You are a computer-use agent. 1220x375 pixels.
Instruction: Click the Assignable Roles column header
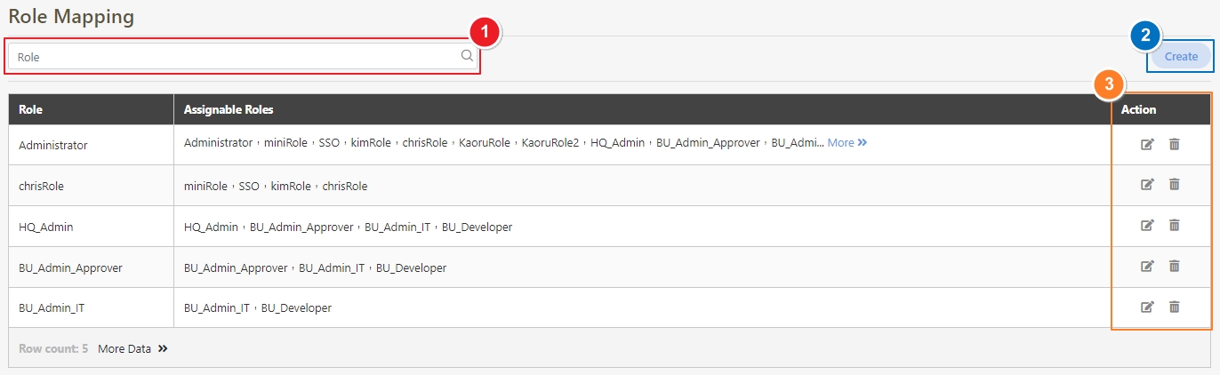[x=229, y=109]
